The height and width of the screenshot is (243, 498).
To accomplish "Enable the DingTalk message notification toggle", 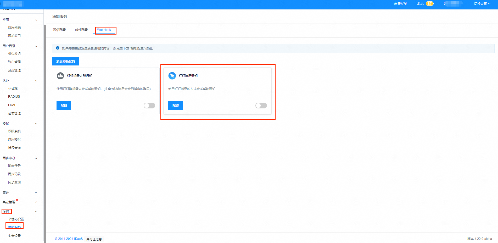I will click(261, 106).
